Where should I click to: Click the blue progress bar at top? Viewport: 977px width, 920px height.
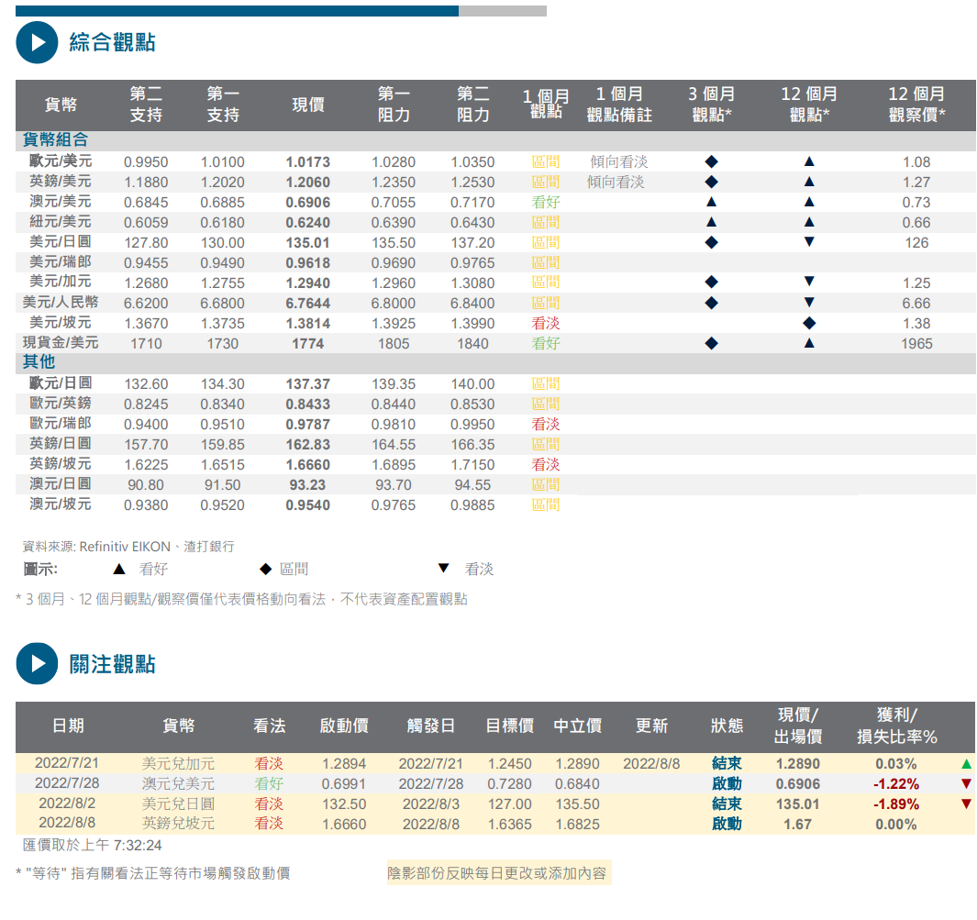tap(237, 11)
